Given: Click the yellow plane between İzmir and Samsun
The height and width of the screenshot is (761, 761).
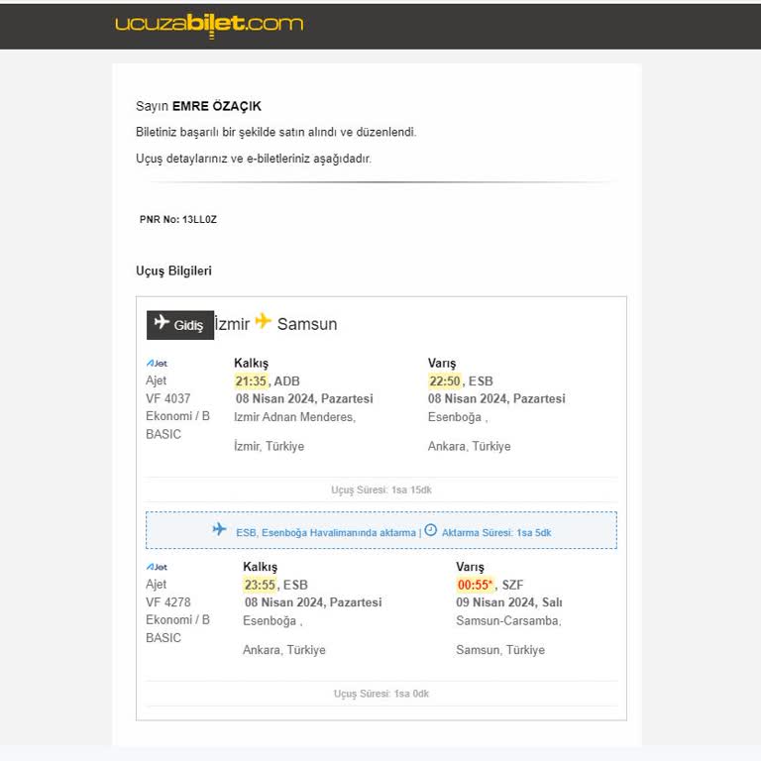Looking at the screenshot, I should tap(264, 321).
